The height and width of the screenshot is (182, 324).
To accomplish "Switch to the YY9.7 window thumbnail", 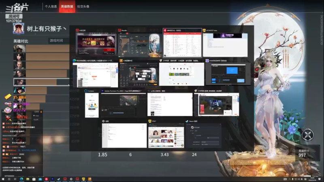I will click(166, 135).
